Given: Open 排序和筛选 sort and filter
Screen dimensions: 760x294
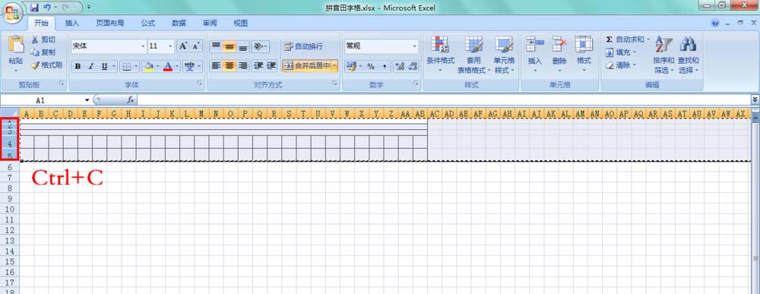Looking at the screenshot, I should click(x=663, y=54).
